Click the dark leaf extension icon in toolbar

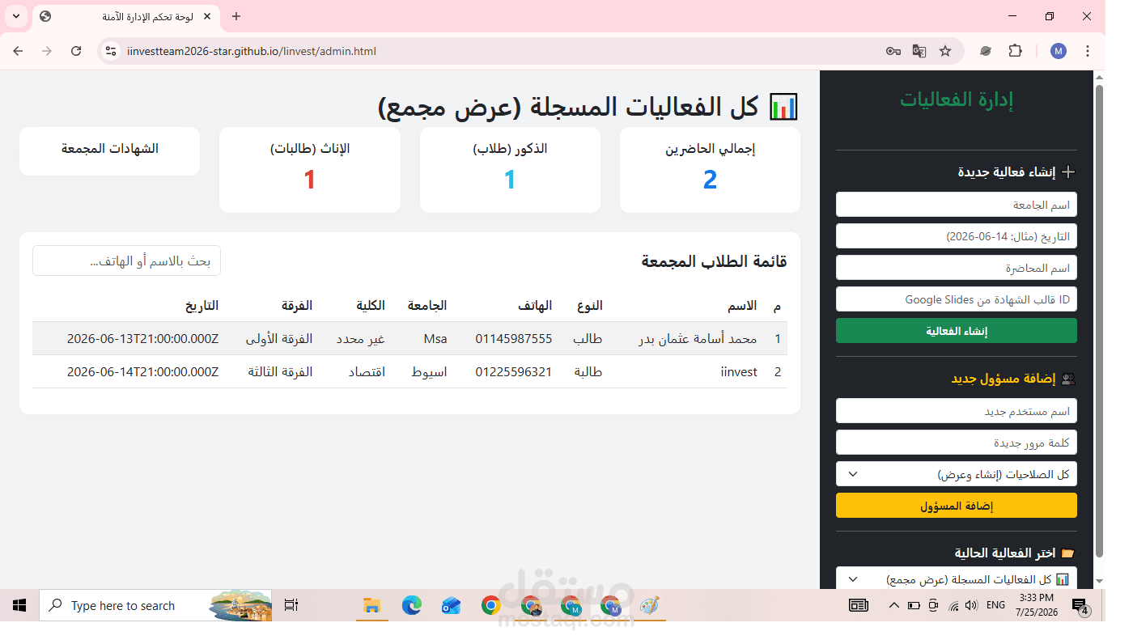click(986, 51)
